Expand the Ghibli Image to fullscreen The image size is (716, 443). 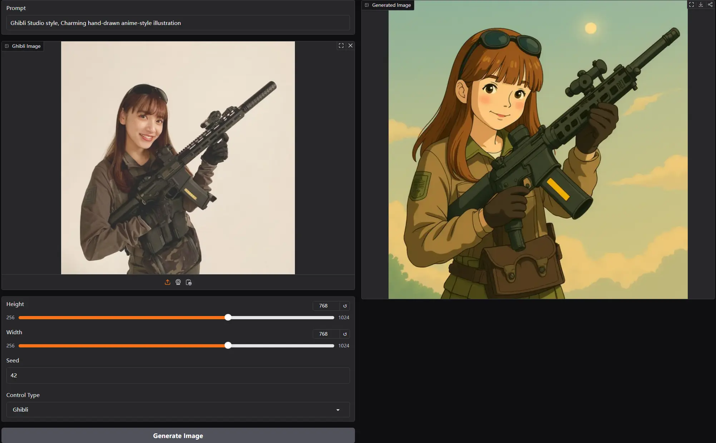coord(341,46)
